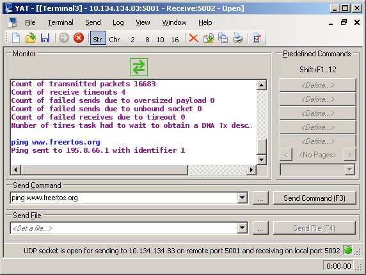Stop the terminal with red X circle

coord(79,38)
